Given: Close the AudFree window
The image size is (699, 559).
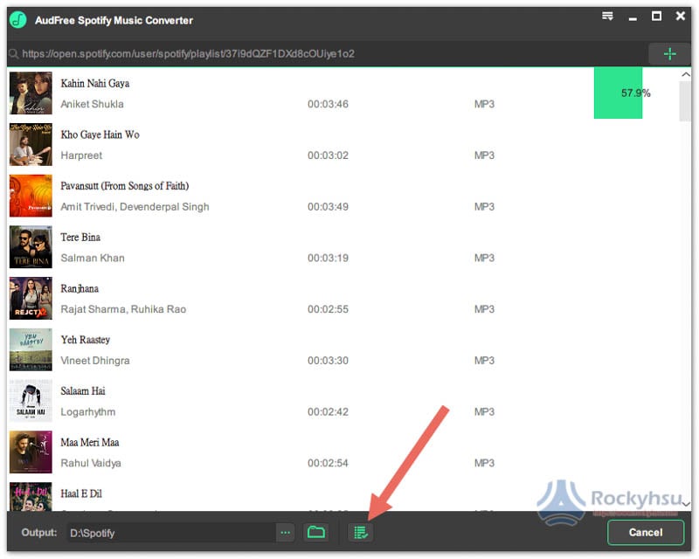Looking at the screenshot, I should pos(681,17).
